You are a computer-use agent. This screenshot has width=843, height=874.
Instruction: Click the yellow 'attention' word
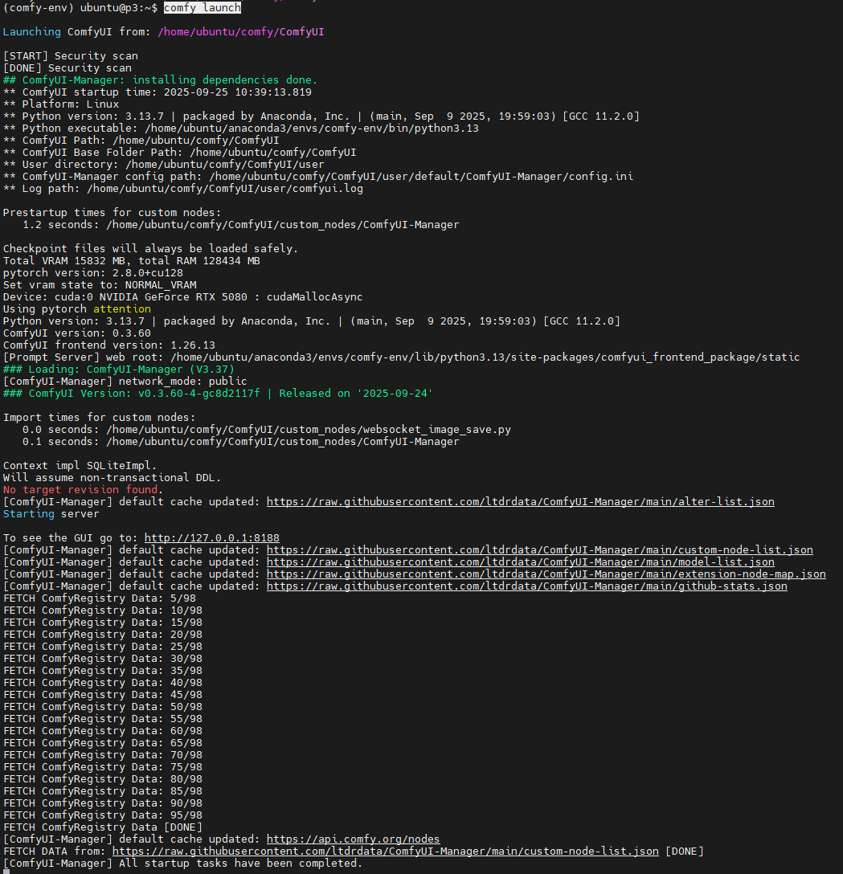[x=122, y=308]
